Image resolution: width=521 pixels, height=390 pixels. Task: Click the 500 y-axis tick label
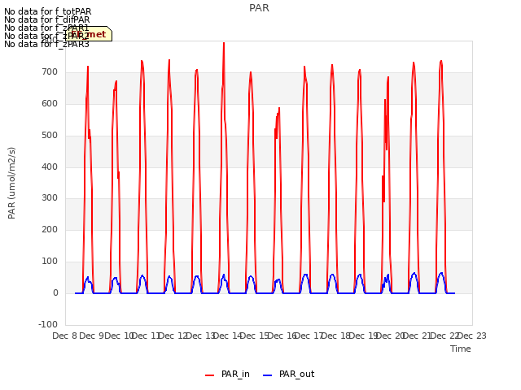click(x=50, y=136)
